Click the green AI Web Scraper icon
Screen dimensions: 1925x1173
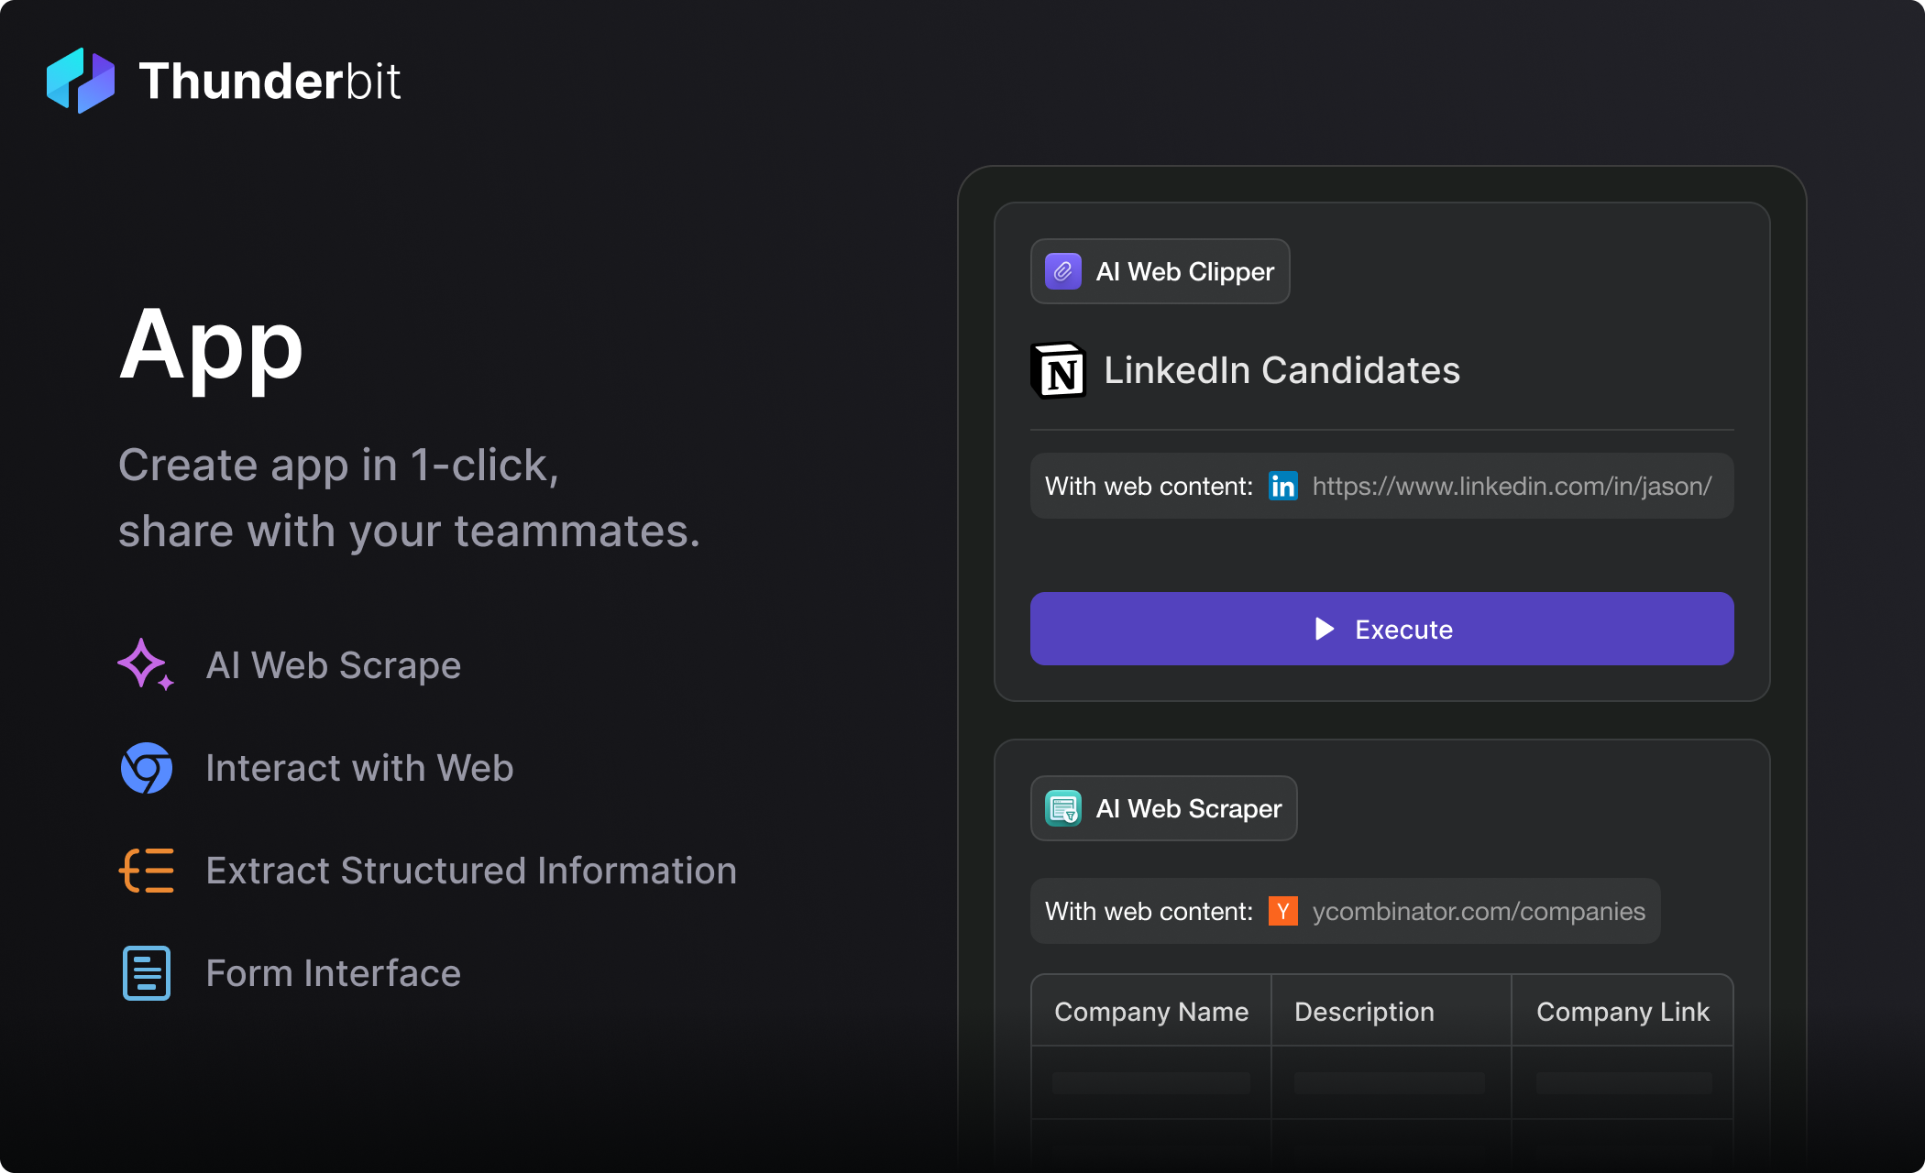click(1062, 808)
